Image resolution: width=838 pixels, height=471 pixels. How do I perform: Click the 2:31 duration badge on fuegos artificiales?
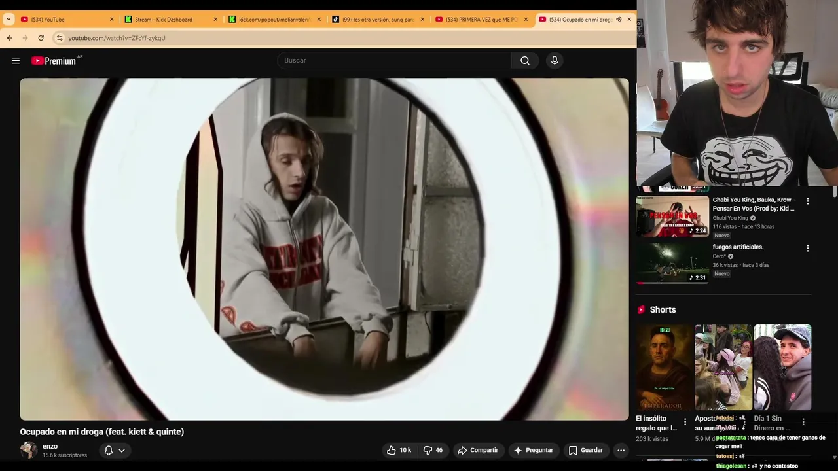(697, 277)
